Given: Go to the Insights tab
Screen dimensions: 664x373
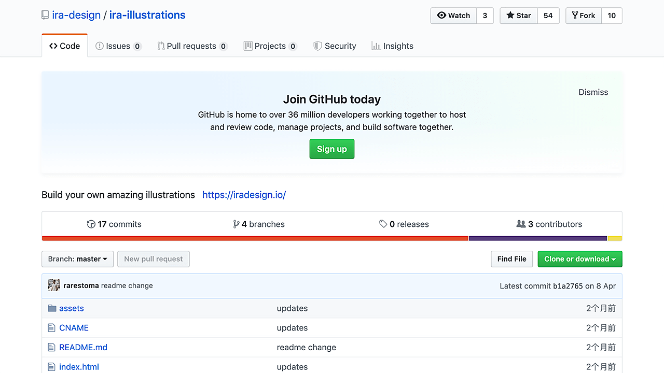Looking at the screenshot, I should click(x=392, y=46).
